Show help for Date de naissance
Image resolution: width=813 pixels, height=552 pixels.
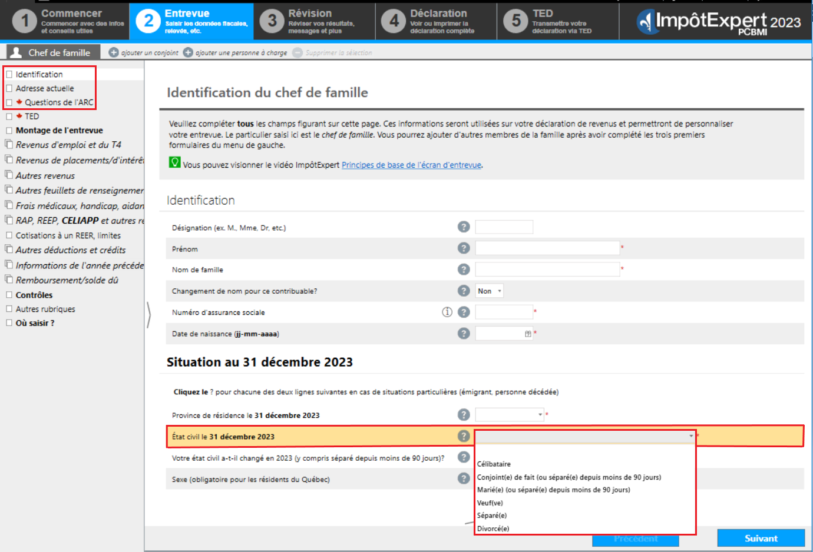click(x=464, y=334)
